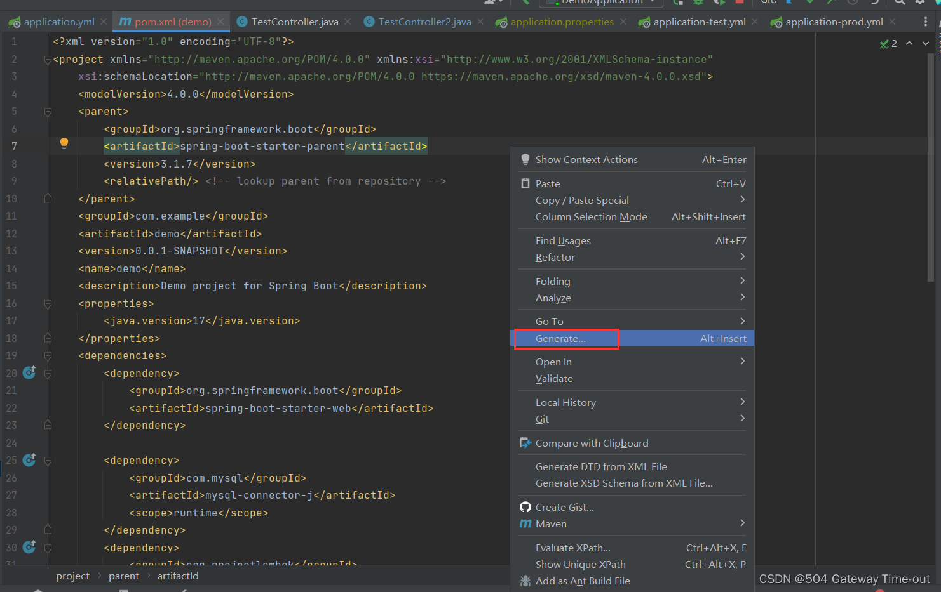The width and height of the screenshot is (941, 592).
Task: Select Show Unique XPath menu entry
Action: click(632, 565)
